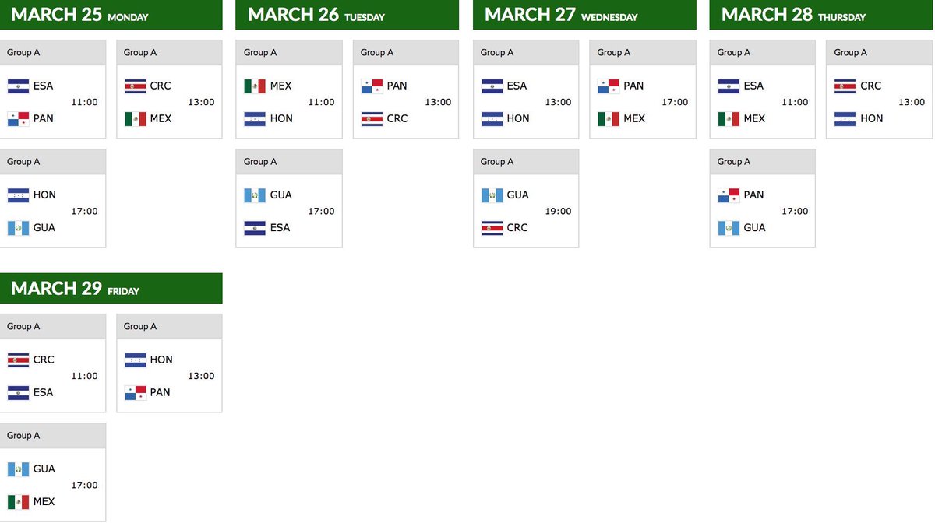
Task: Open the HON vs GUA 17:00 match card
Action: 53,198
